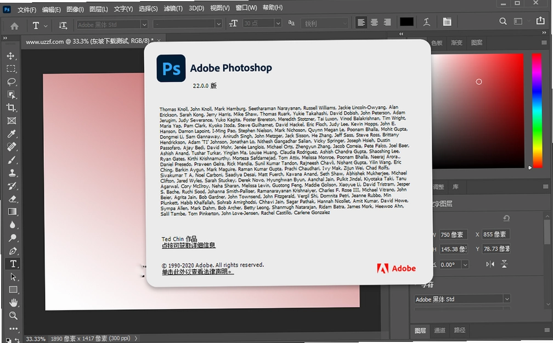This screenshot has width=553, height=343.
Task: Click the rainbow hue slider strip
Action: point(537,110)
